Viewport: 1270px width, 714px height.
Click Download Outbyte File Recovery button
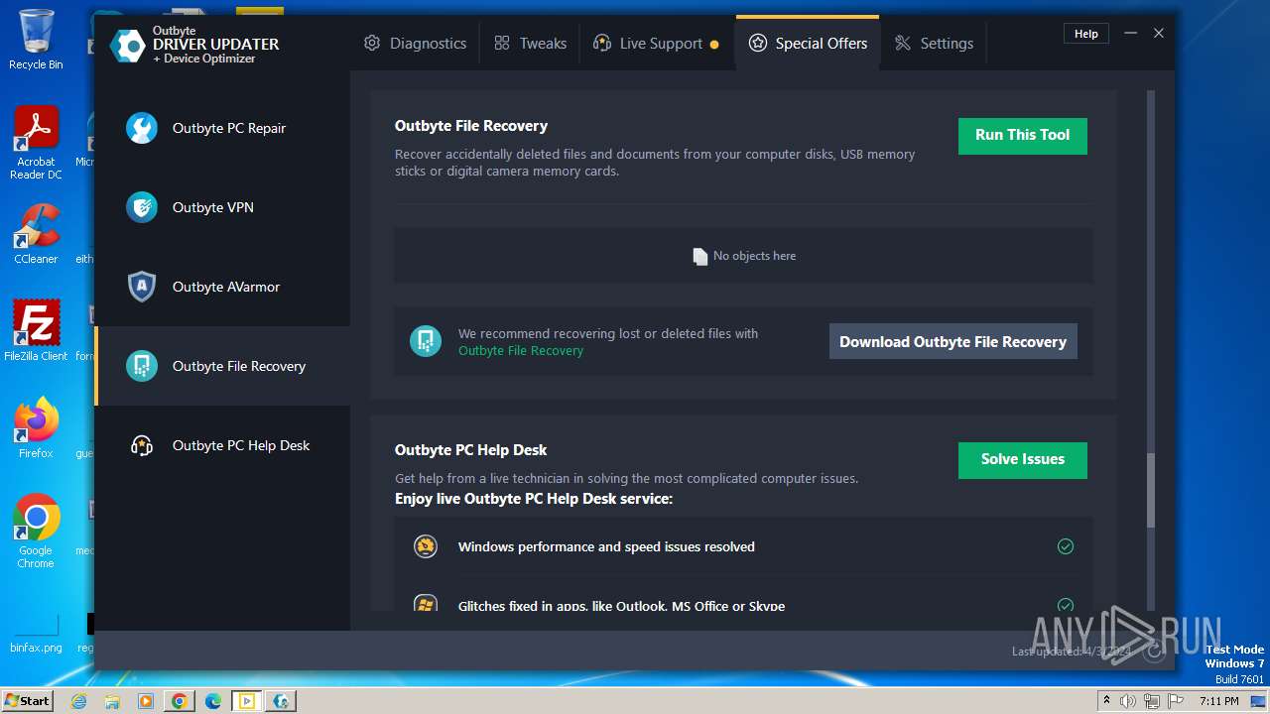click(x=952, y=341)
